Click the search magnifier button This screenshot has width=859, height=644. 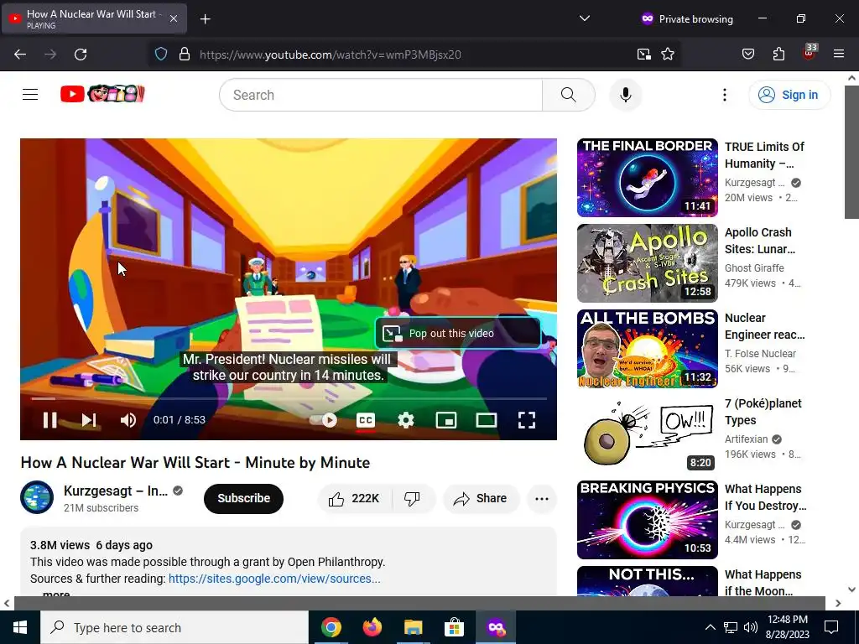[x=568, y=95]
